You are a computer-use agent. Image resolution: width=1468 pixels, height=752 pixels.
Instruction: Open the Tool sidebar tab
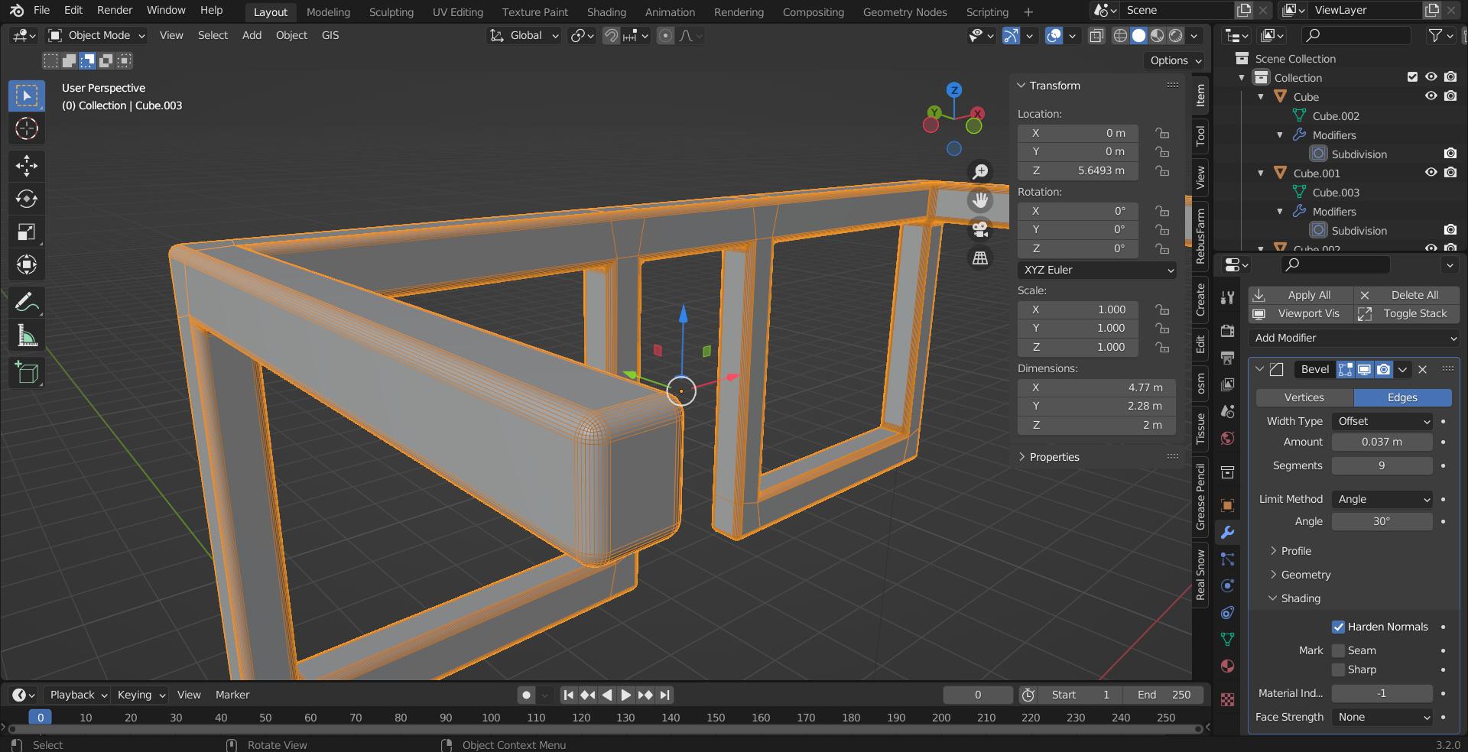tap(1200, 136)
